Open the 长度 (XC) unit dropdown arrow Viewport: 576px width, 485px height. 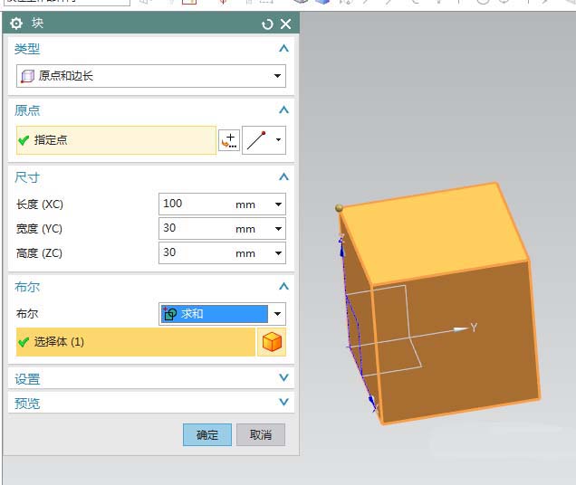tap(278, 204)
